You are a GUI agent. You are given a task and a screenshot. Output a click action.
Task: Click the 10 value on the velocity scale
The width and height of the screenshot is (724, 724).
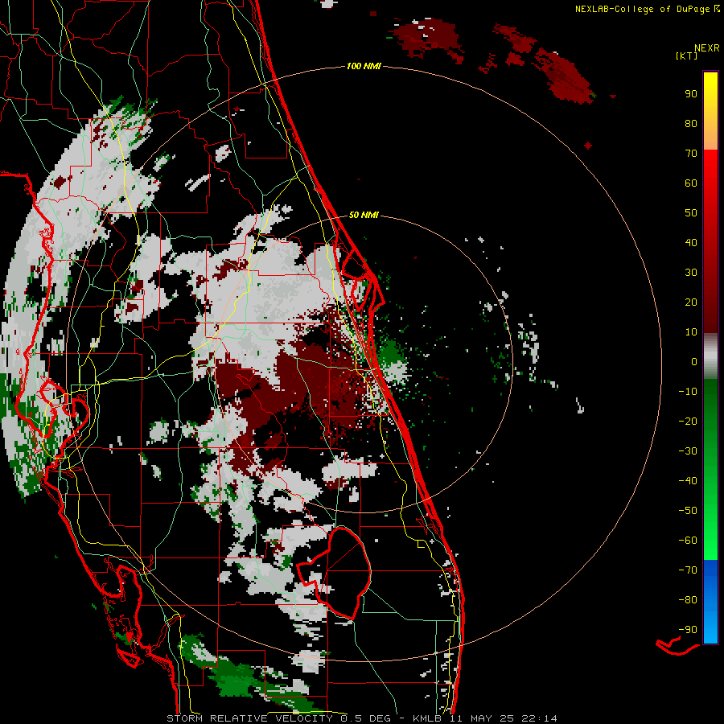pos(691,332)
